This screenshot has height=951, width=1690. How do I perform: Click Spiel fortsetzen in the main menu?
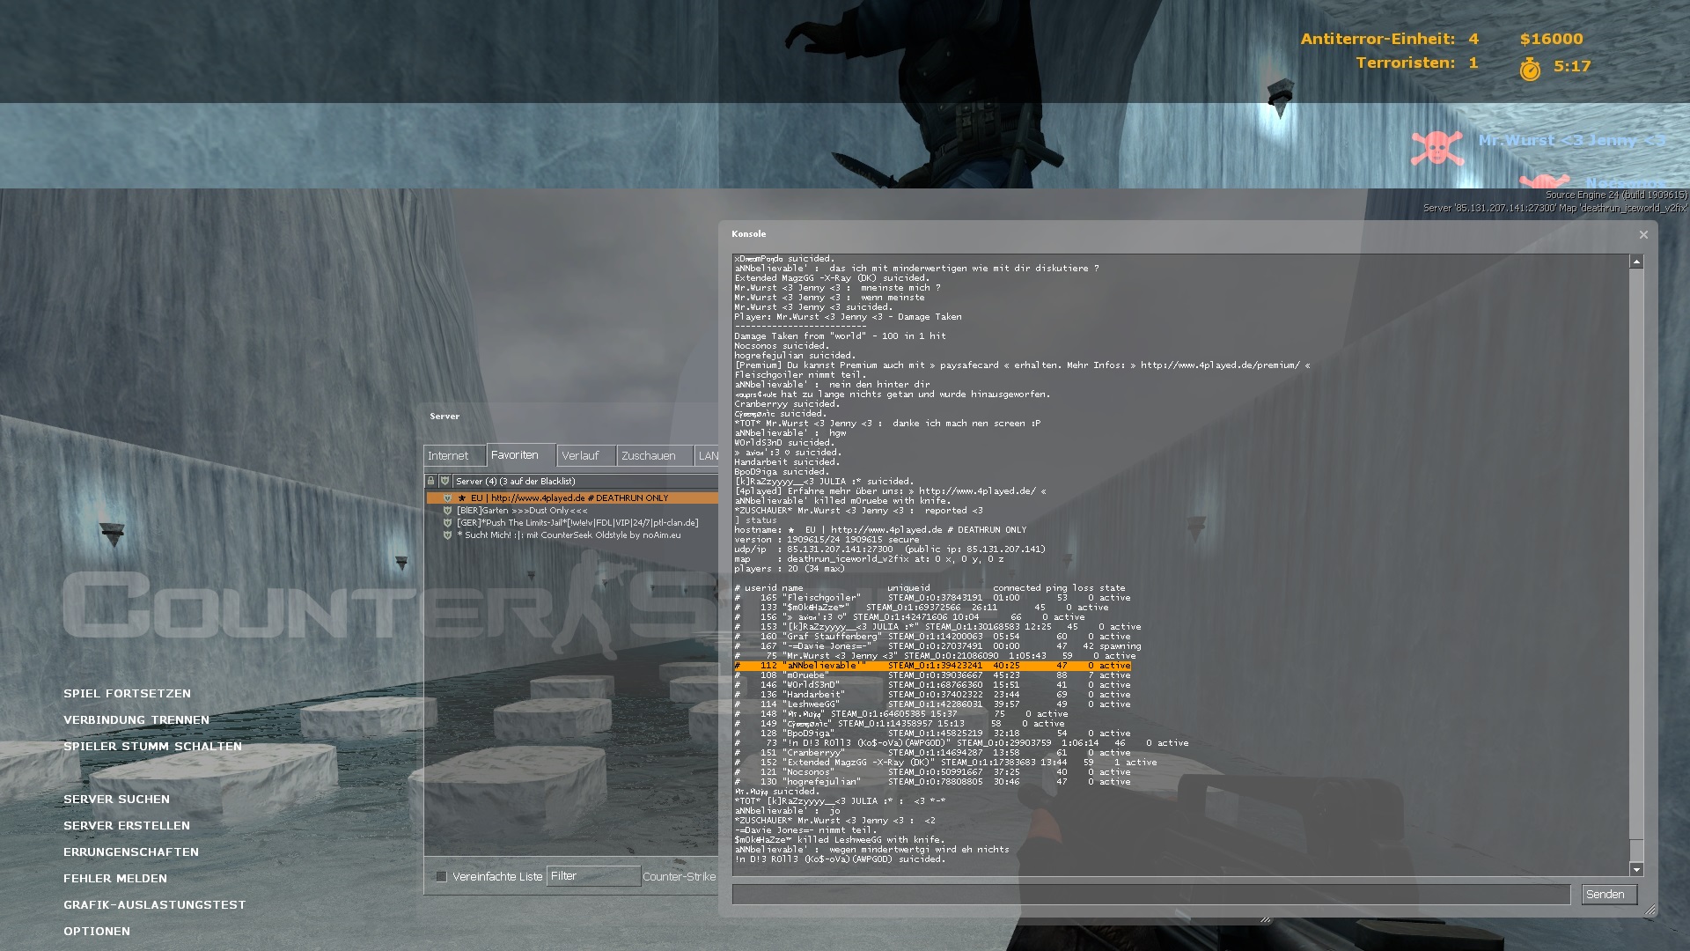click(x=127, y=694)
